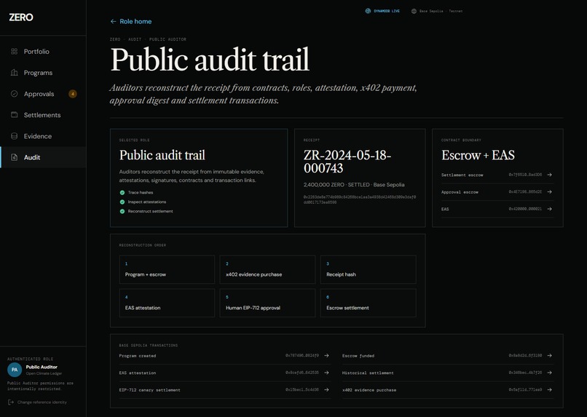Click the green check beside Inspect attestations

pos(122,202)
